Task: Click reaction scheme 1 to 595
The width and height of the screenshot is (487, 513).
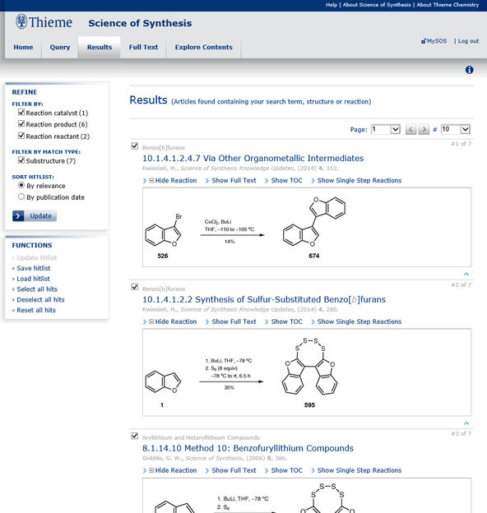Action: (x=307, y=372)
